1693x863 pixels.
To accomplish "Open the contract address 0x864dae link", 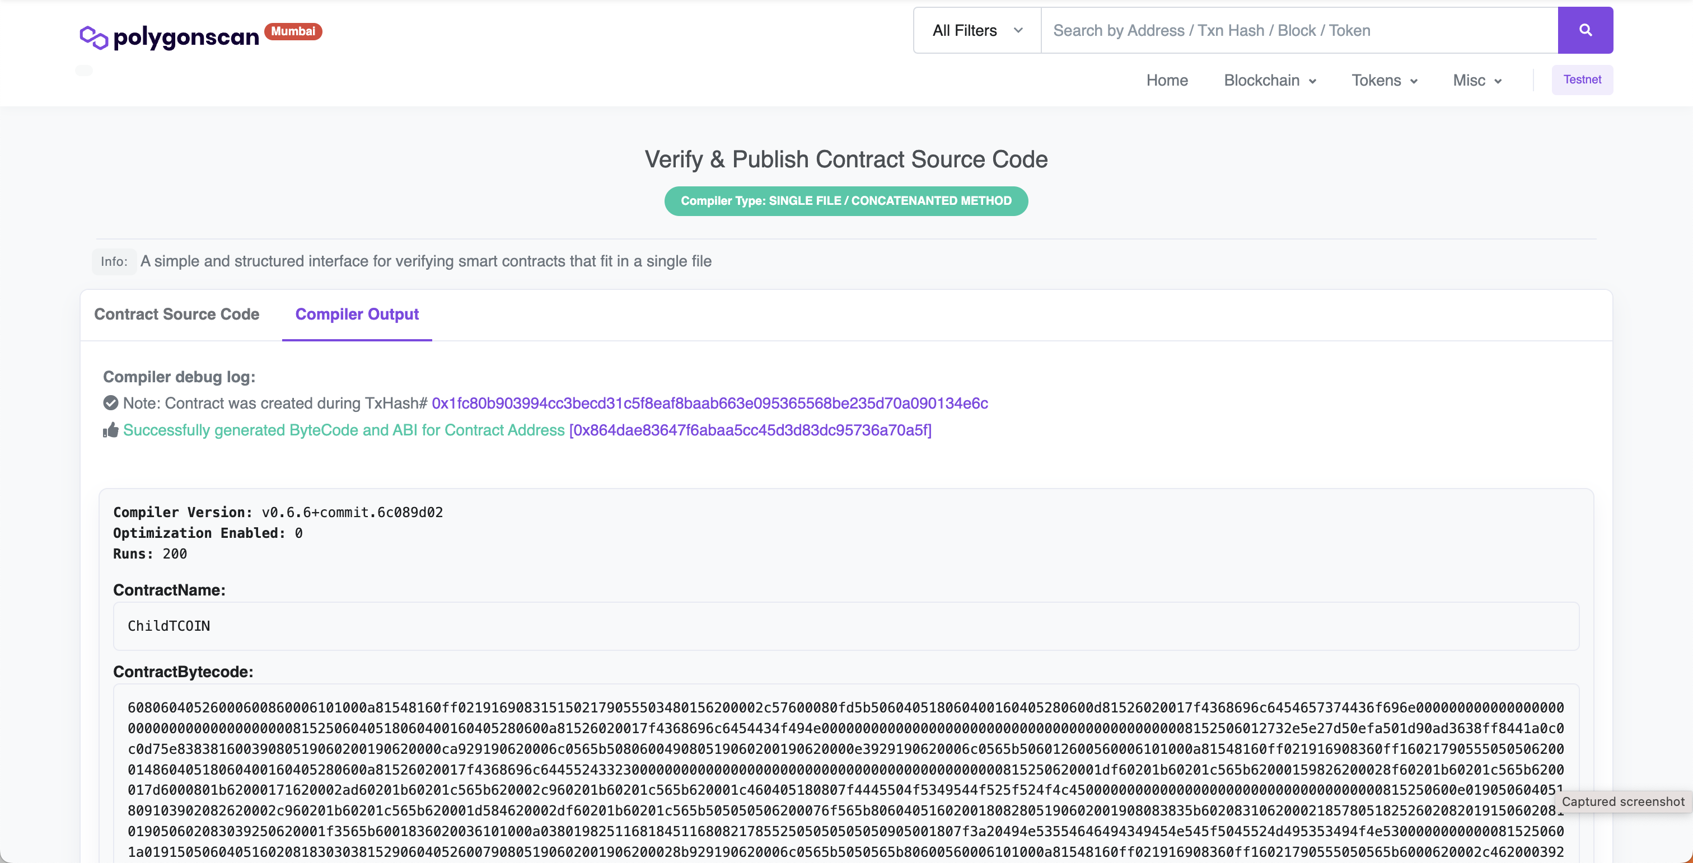I will coord(751,430).
